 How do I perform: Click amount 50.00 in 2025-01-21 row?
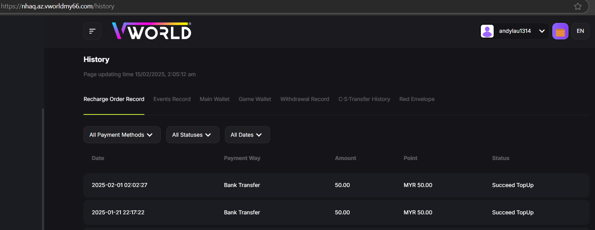pos(342,213)
